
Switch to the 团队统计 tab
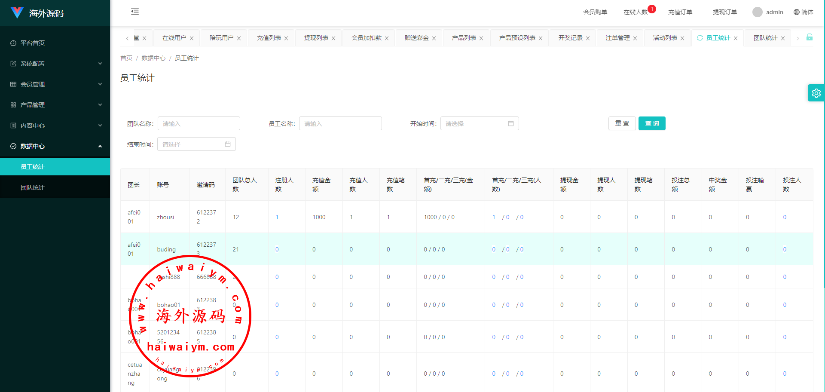765,38
